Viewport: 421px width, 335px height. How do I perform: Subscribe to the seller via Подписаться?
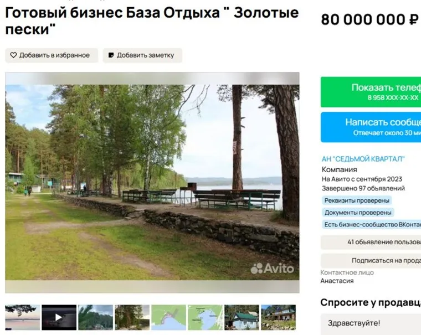tap(371, 260)
